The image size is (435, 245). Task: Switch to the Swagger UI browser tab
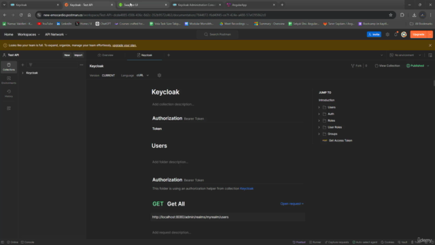(x=143, y=5)
